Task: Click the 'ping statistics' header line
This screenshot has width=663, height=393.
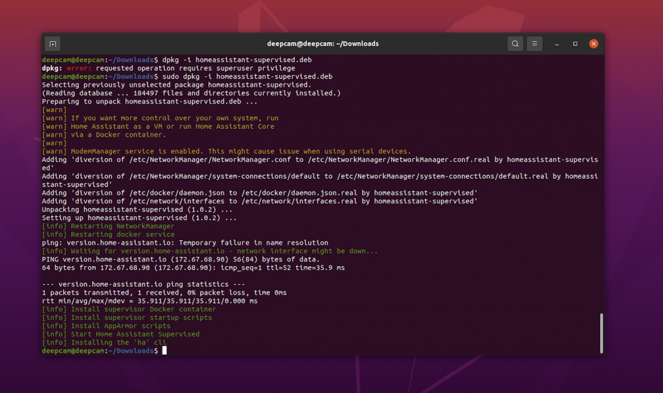Action: tap(143, 284)
